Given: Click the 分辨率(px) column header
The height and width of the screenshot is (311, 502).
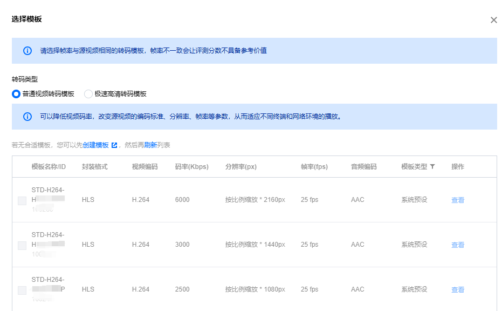Looking at the screenshot, I should (240, 167).
